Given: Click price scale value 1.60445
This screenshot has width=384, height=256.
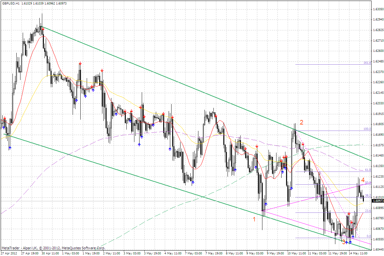Looking at the screenshot, I should click(379, 250).
